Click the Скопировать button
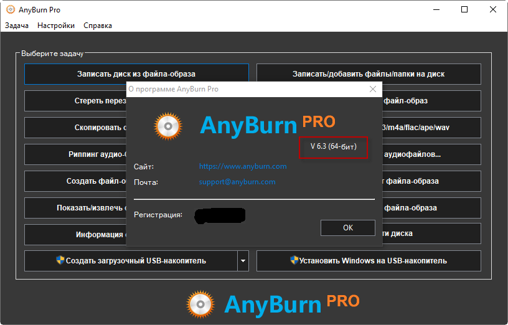Viewport: 508px width, 325px height. 75,128
